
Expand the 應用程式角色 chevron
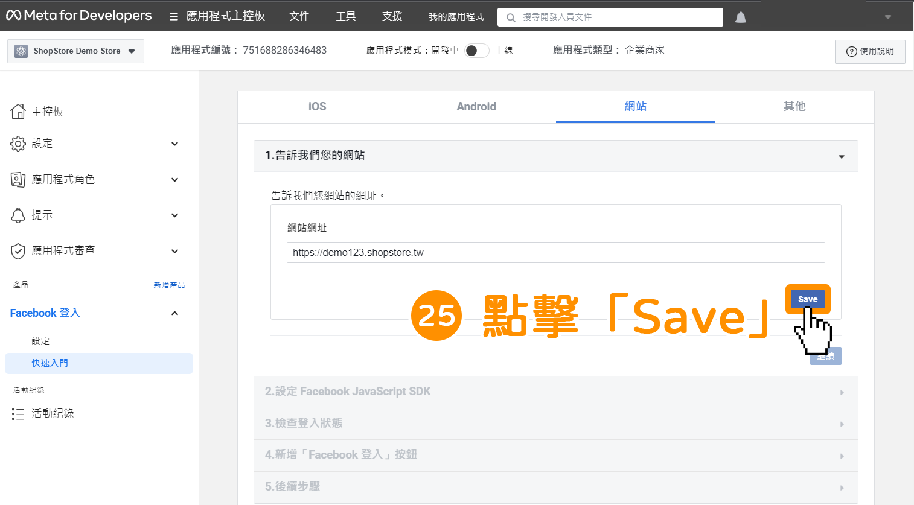pyautogui.click(x=175, y=179)
